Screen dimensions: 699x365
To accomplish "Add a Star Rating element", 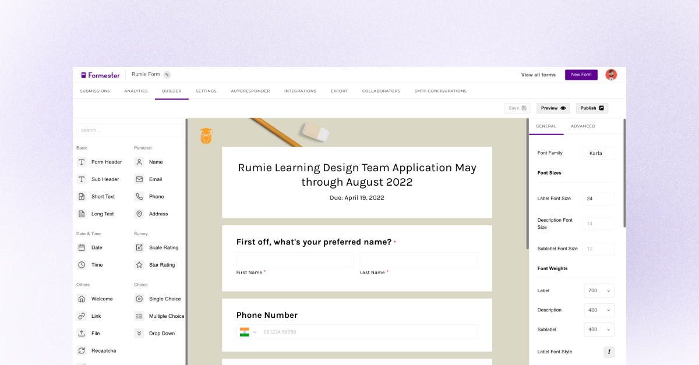I will [140, 265].
